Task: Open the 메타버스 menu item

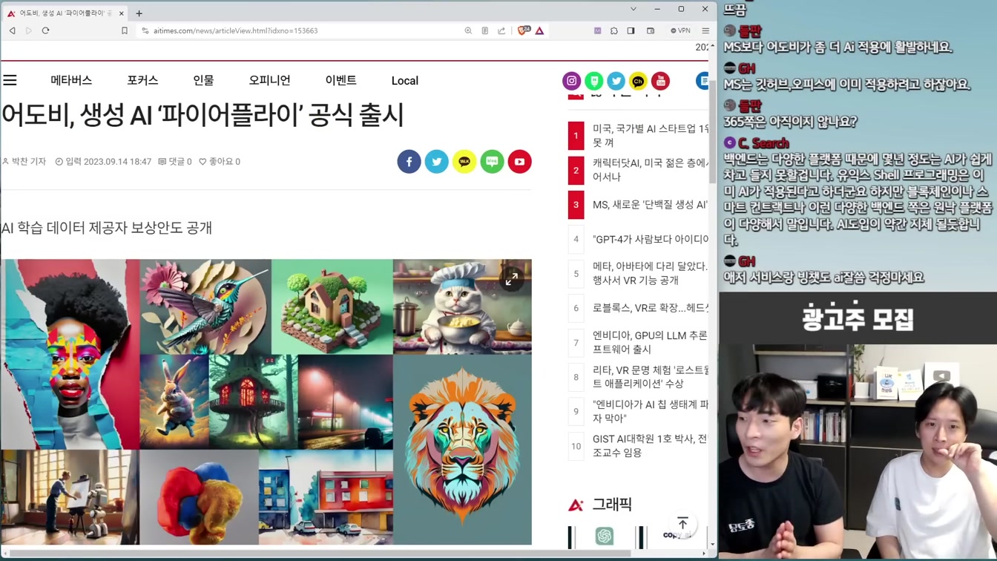Action: [71, 80]
